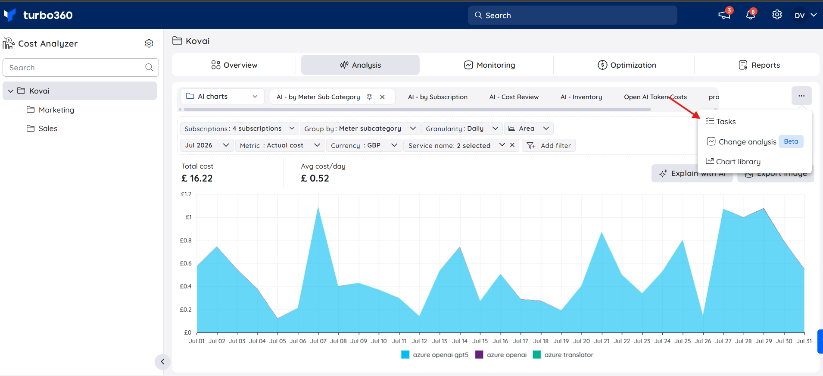This screenshot has height=376, width=823.
Task: Click the sidebar search magnifier icon
Action: point(149,67)
